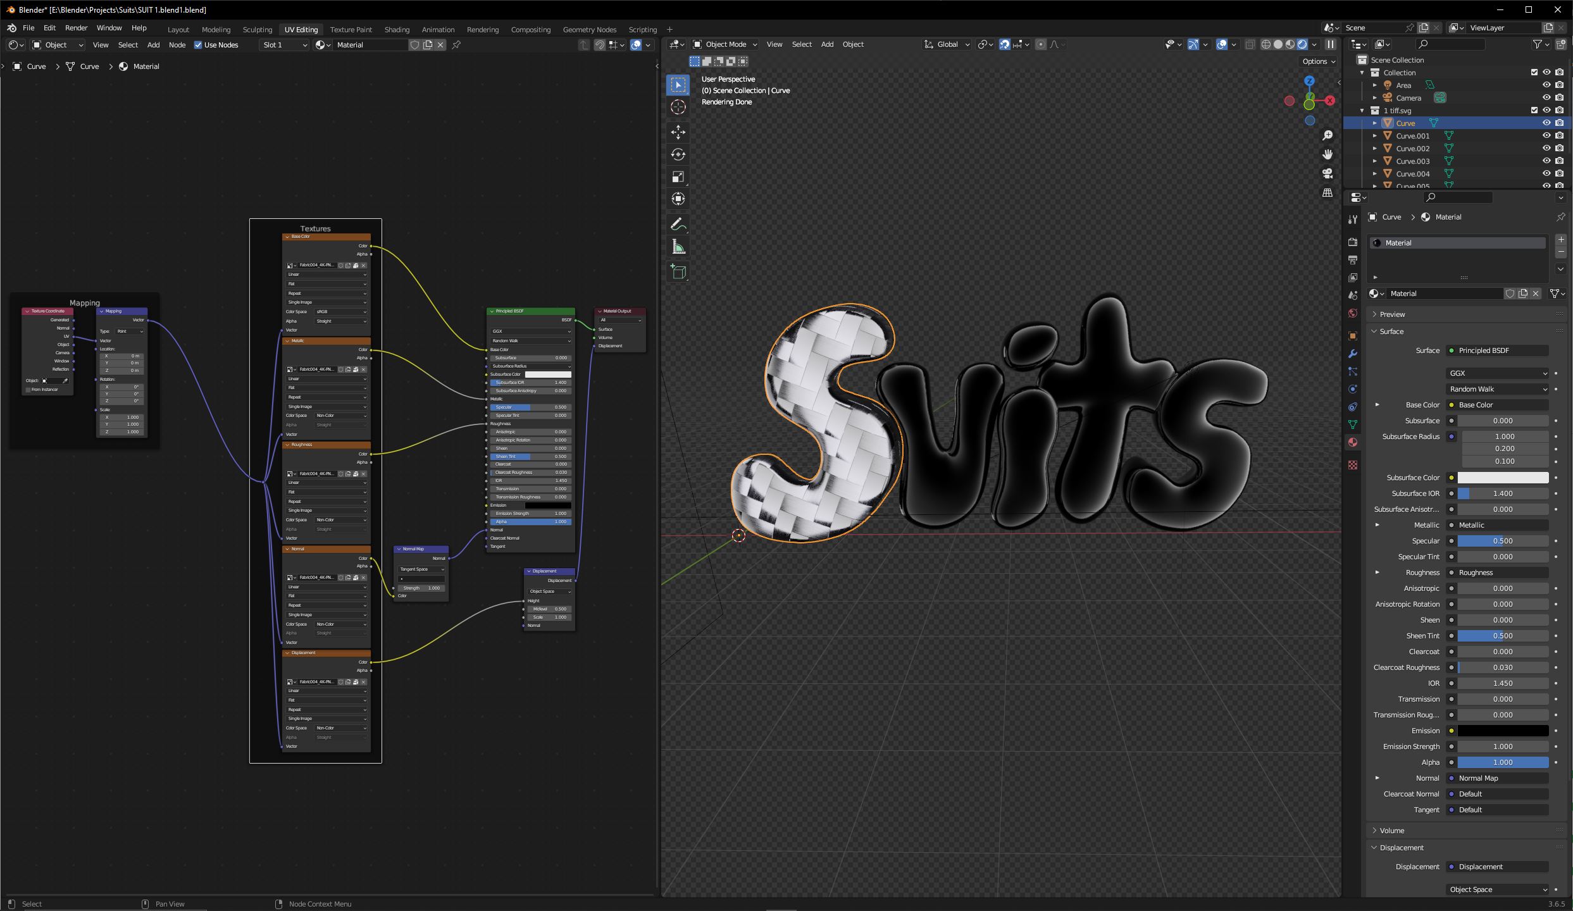1573x911 pixels.
Task: Open the Tool properties tab
Action: tap(1353, 220)
